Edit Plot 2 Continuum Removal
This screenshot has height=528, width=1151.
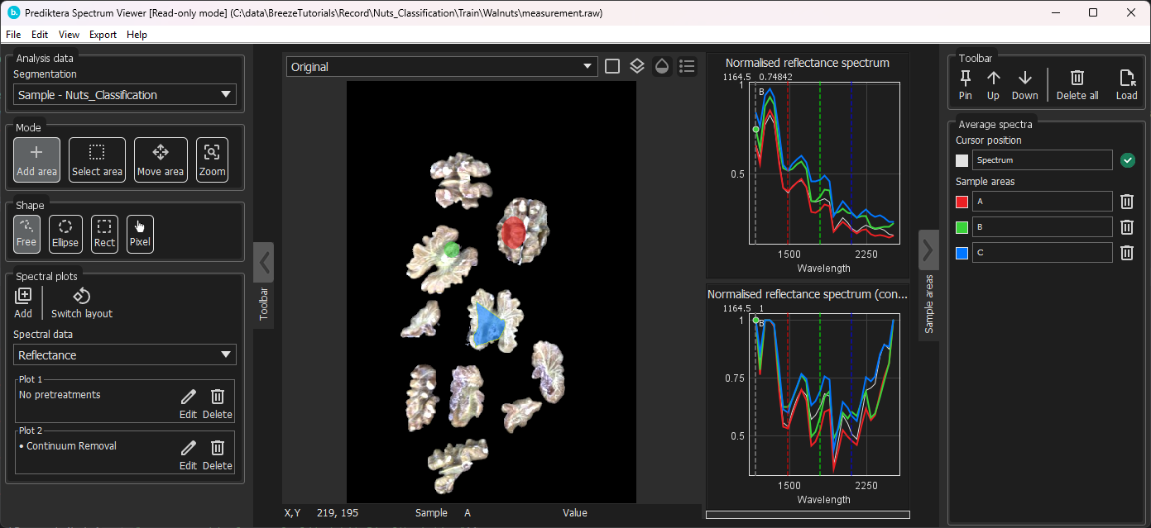pos(189,454)
